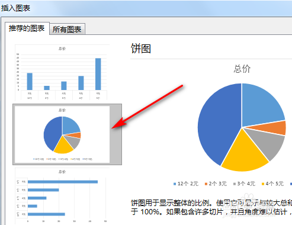The image size is (292, 225).
Task: Click the yellow slice of the preview pie
Action: pos(244,154)
